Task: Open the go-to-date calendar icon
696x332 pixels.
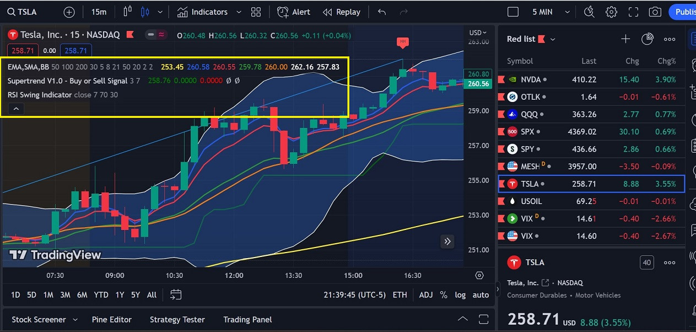Action: [176, 295]
